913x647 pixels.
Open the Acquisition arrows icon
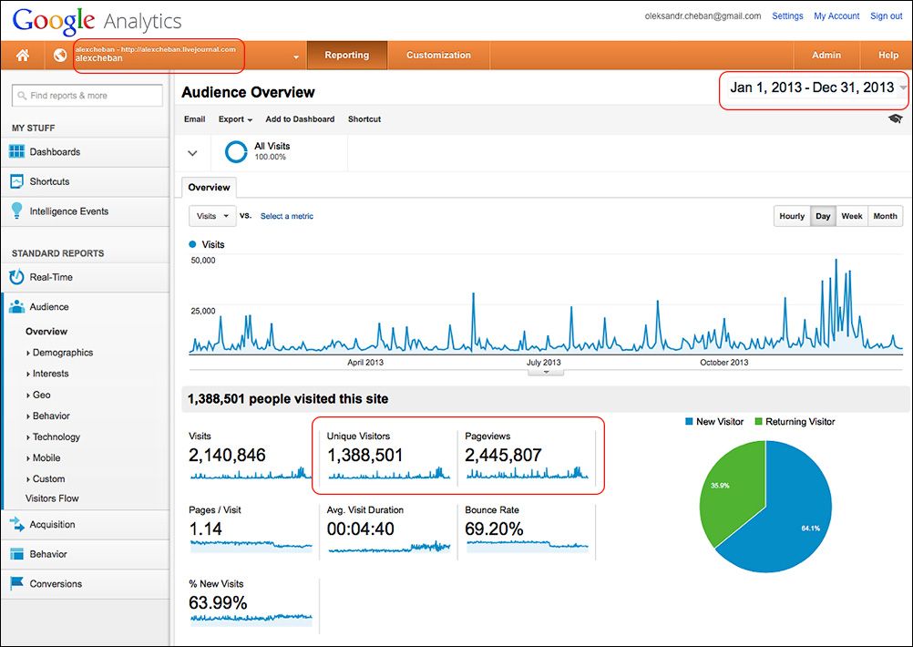tap(17, 524)
